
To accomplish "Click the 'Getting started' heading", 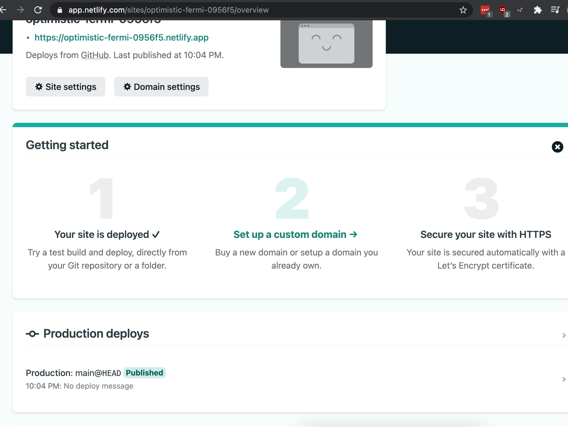I will pyautogui.click(x=67, y=145).
